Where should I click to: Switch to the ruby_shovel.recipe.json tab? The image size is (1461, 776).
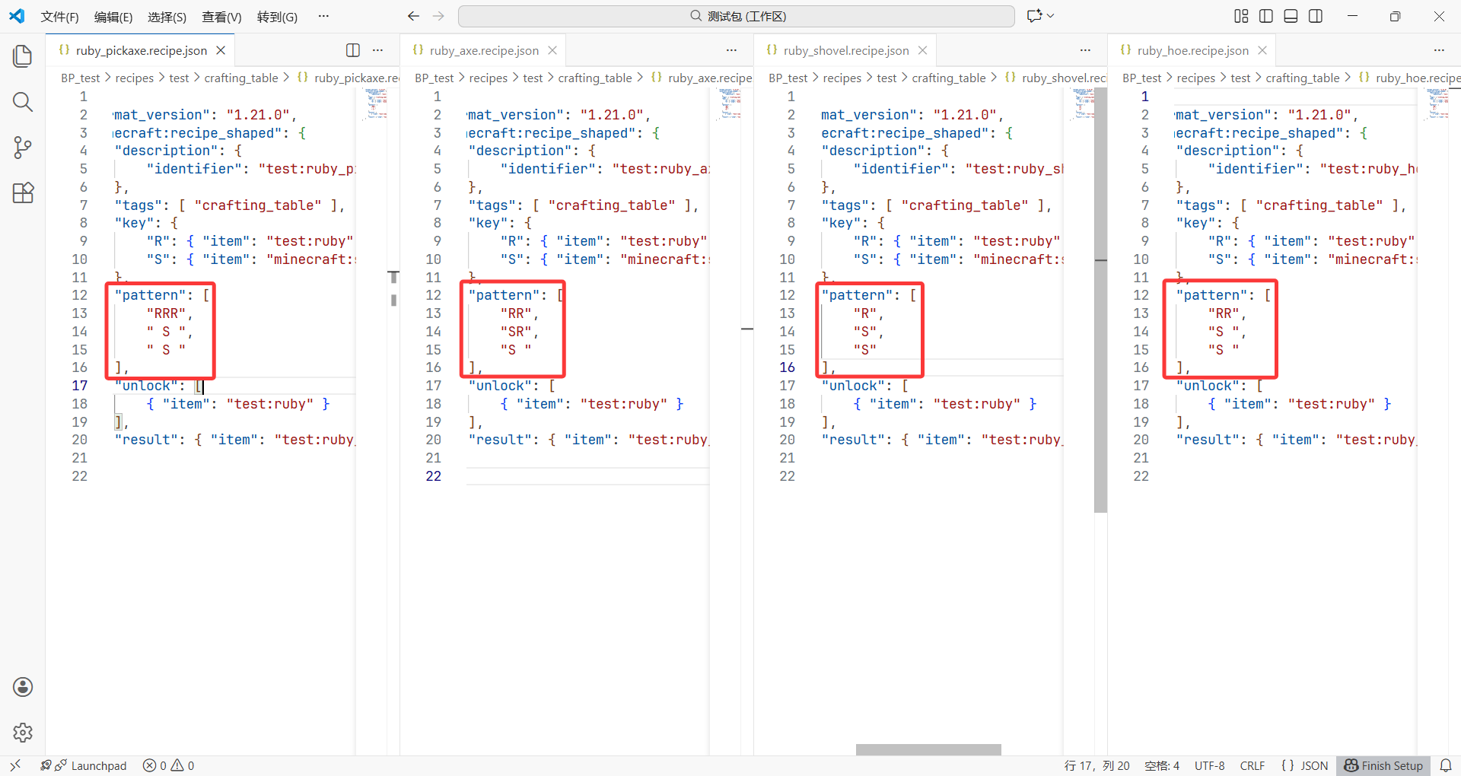click(845, 50)
